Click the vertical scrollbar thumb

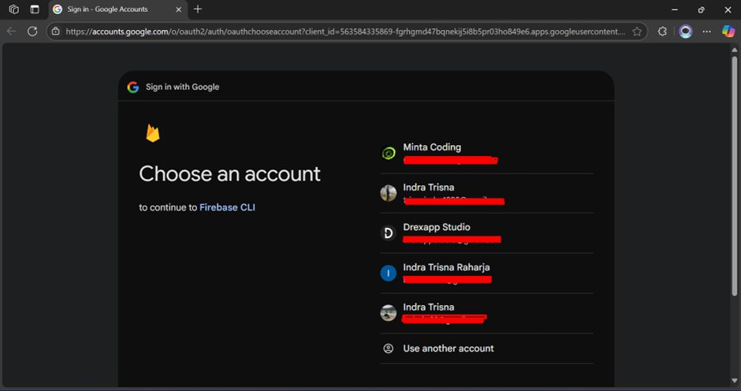point(735,176)
